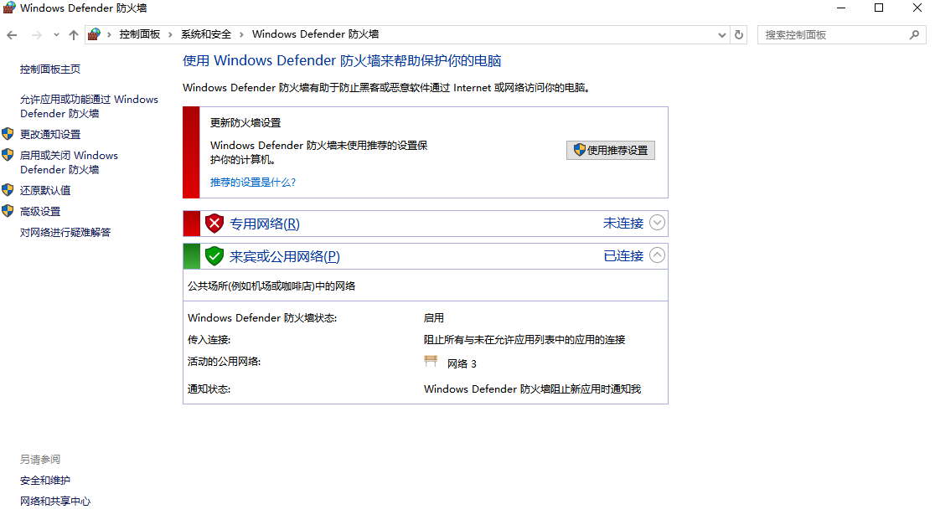This screenshot has height=525, width=935.
Task: Refresh the address bar
Action: pyautogui.click(x=739, y=34)
